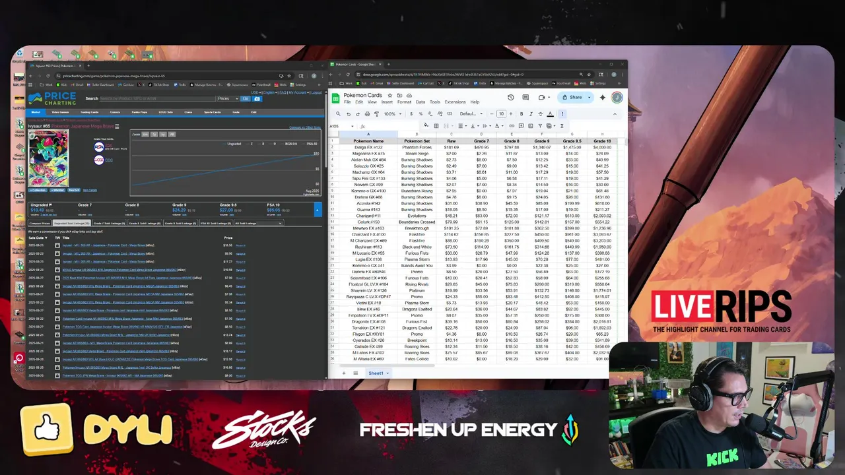Click the + Wishlist button
This screenshot has height=475, width=845.
point(57,190)
